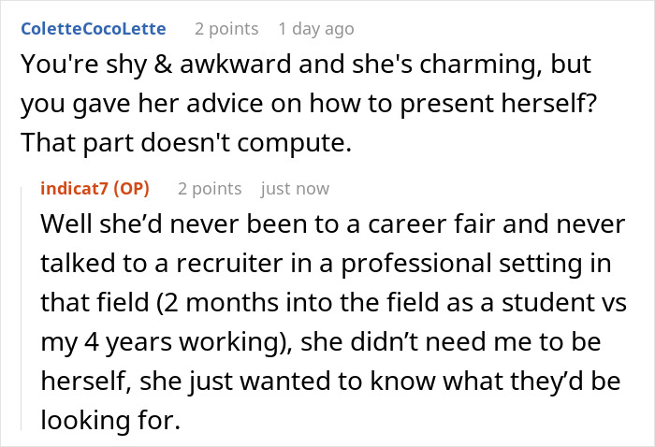Click the '2 points' score beside ColetteCocoLette
This screenshot has height=447, width=655.
point(226,28)
